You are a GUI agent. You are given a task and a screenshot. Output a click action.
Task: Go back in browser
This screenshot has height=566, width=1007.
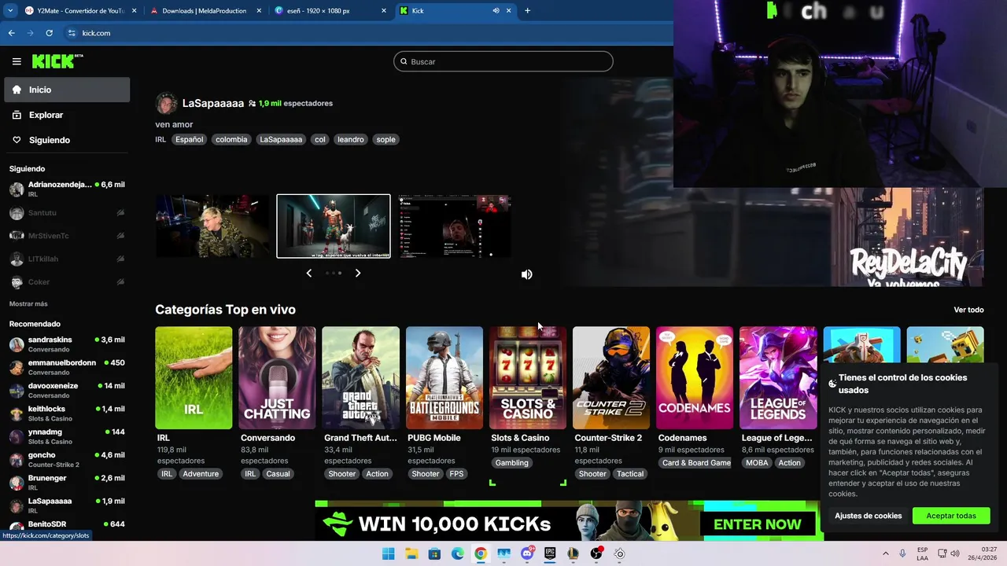pyautogui.click(x=11, y=33)
